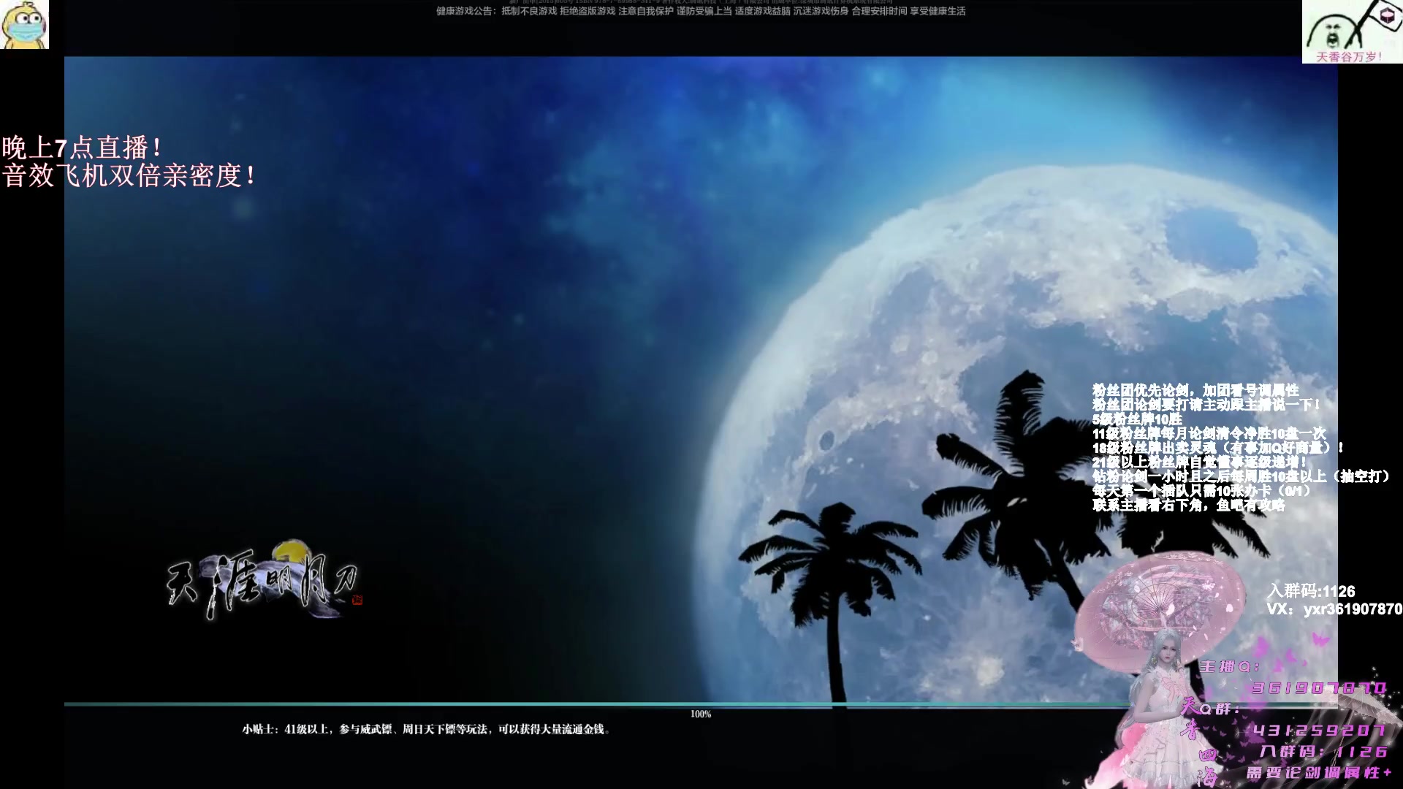Click the loading progress bar
Image resolution: width=1403 pixels, height=789 pixels.
coord(700,704)
